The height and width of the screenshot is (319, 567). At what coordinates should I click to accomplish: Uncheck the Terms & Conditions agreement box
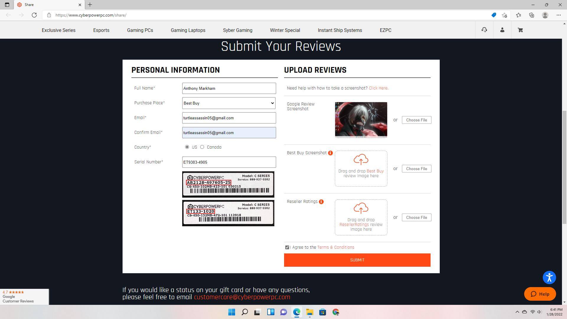287,247
